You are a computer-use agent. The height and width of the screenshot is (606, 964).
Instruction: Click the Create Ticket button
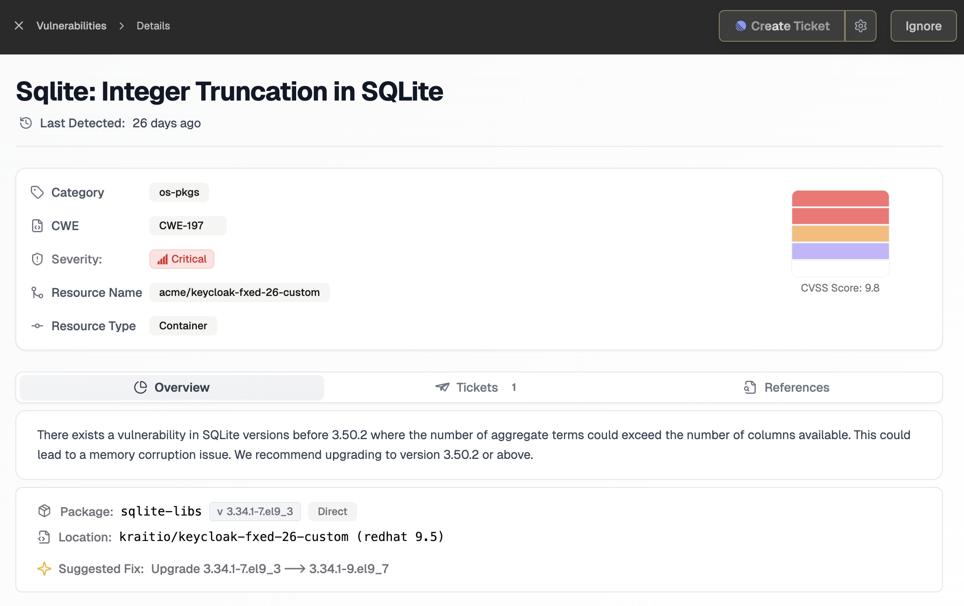coord(782,26)
